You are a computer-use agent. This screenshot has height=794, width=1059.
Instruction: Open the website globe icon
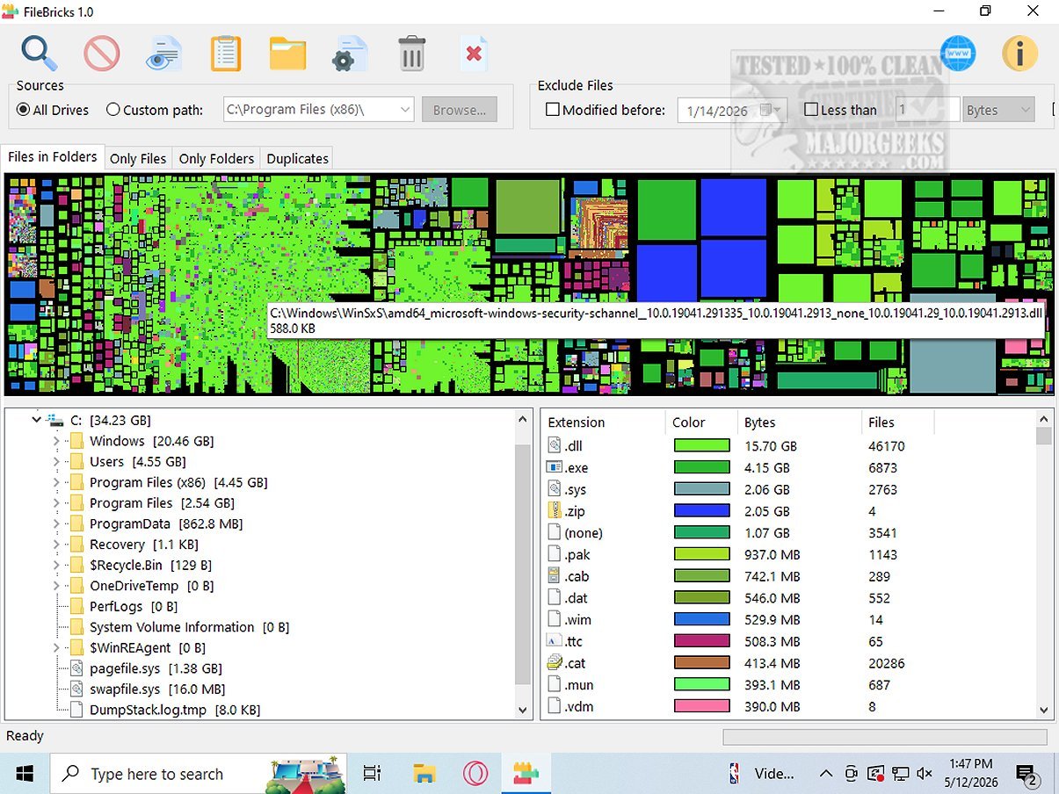[x=958, y=54]
